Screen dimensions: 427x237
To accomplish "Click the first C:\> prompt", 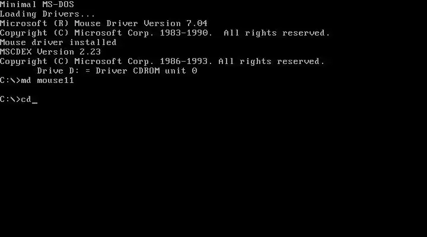I will click(x=10, y=81).
